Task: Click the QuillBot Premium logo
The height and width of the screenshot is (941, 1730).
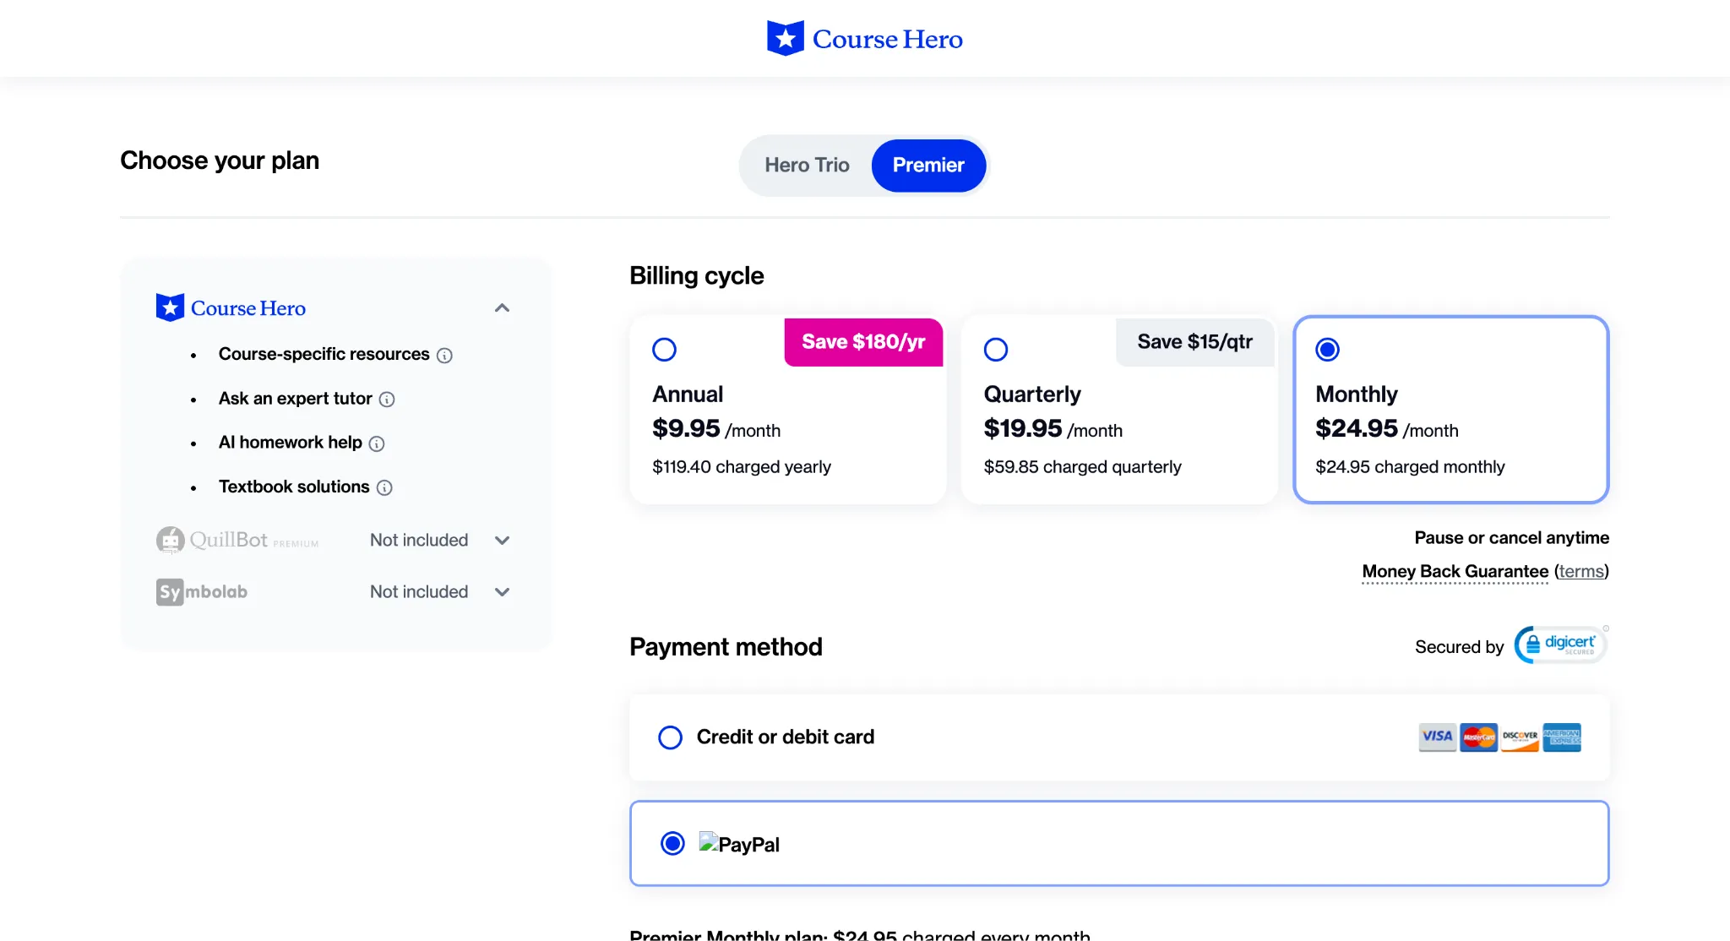Action: click(237, 540)
